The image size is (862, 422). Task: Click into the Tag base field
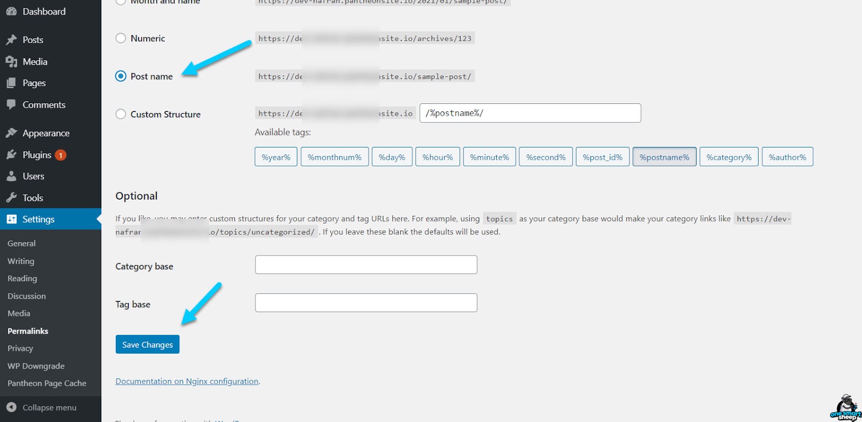point(366,303)
